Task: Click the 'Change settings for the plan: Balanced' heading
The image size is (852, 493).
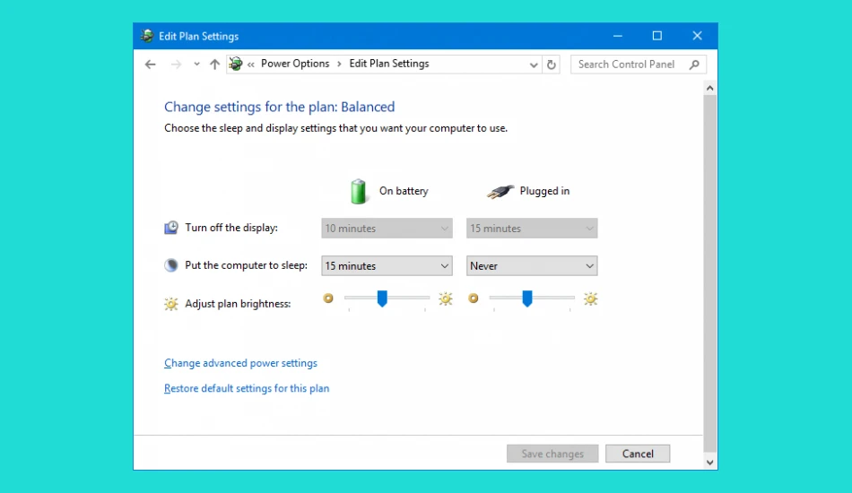Action: [279, 107]
